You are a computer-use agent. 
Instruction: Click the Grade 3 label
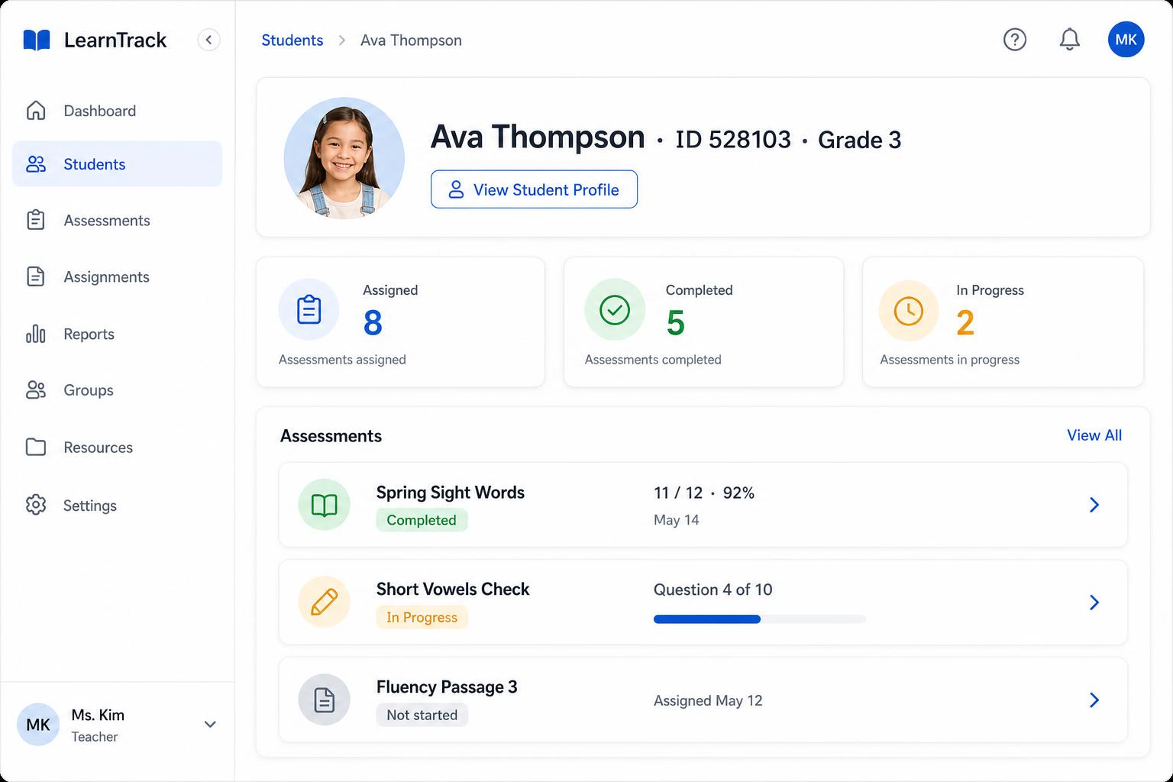point(859,140)
